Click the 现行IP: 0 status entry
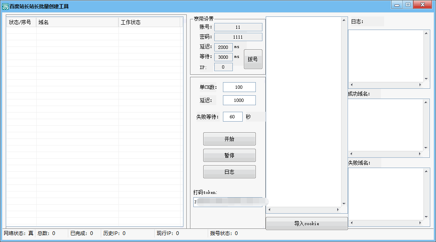436x242 pixels. (x=168, y=233)
